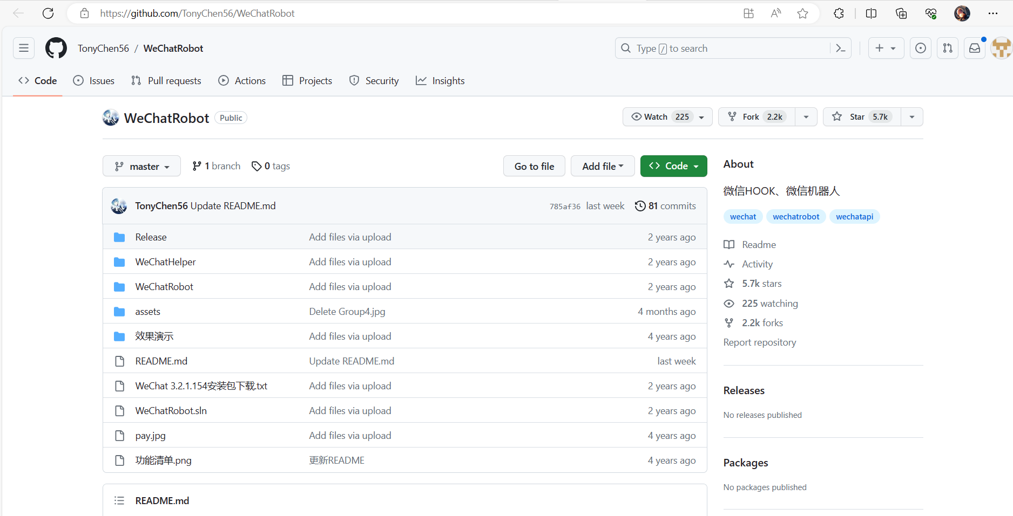
Task: Open the wechat topic tag
Action: point(743,217)
